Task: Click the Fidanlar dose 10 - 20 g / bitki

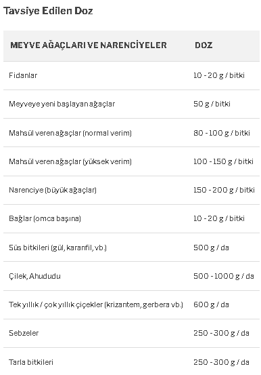Action: (219, 75)
